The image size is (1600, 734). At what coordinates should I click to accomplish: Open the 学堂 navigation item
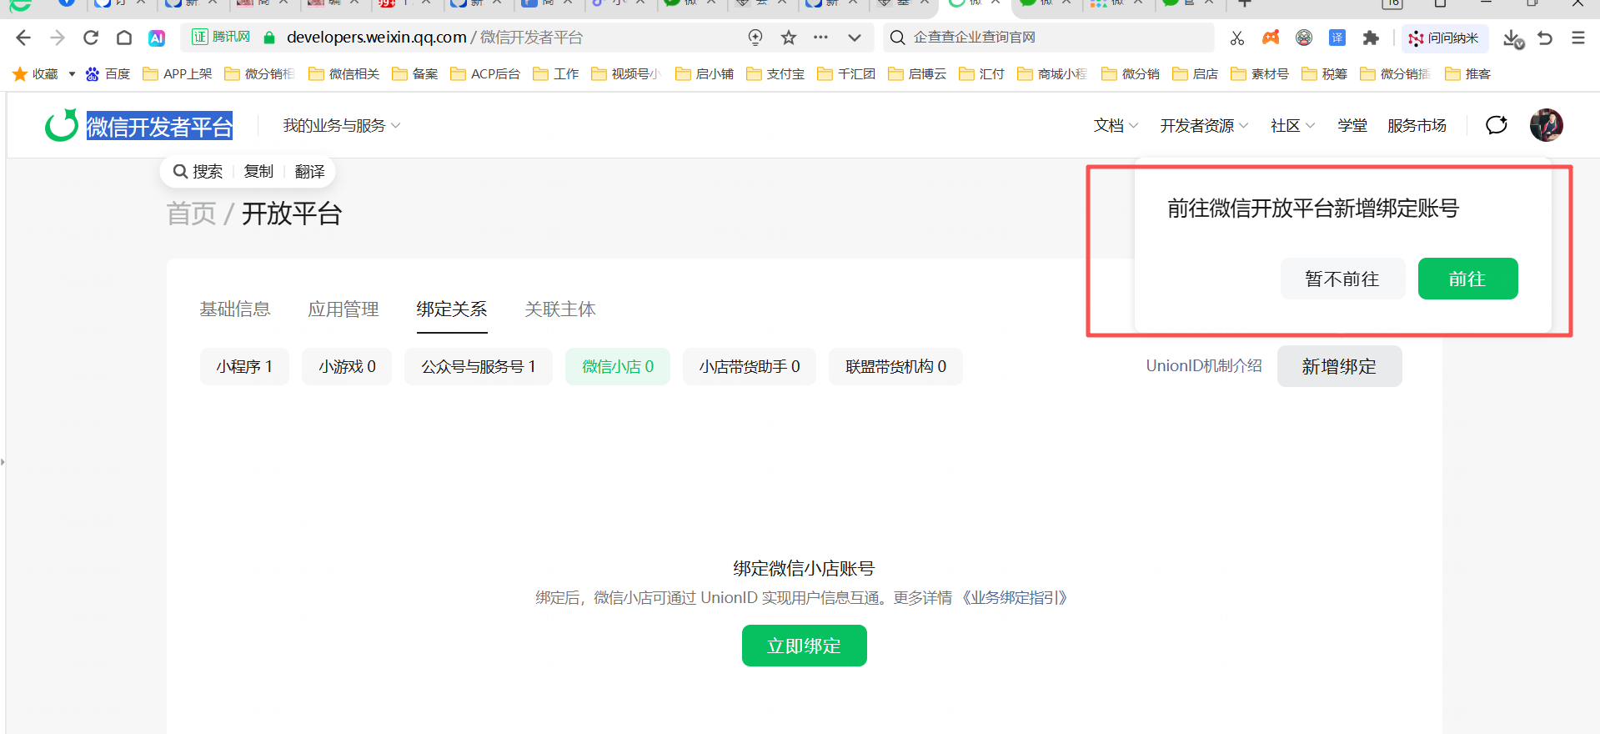1352,126
